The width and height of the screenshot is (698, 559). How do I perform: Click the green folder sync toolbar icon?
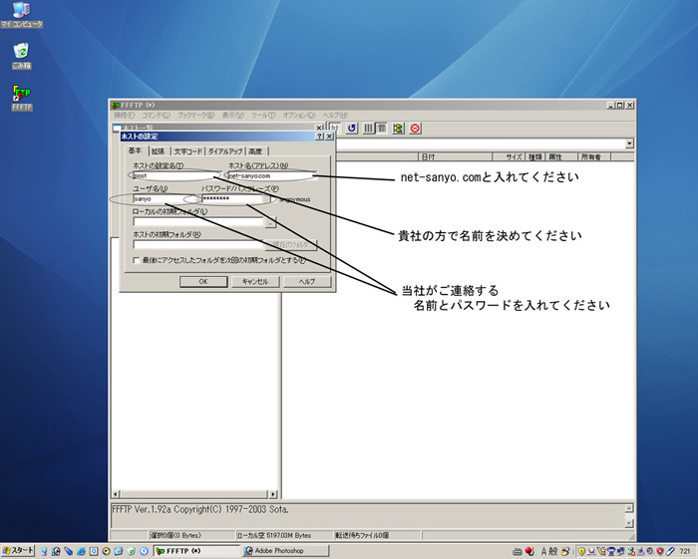pos(398,129)
